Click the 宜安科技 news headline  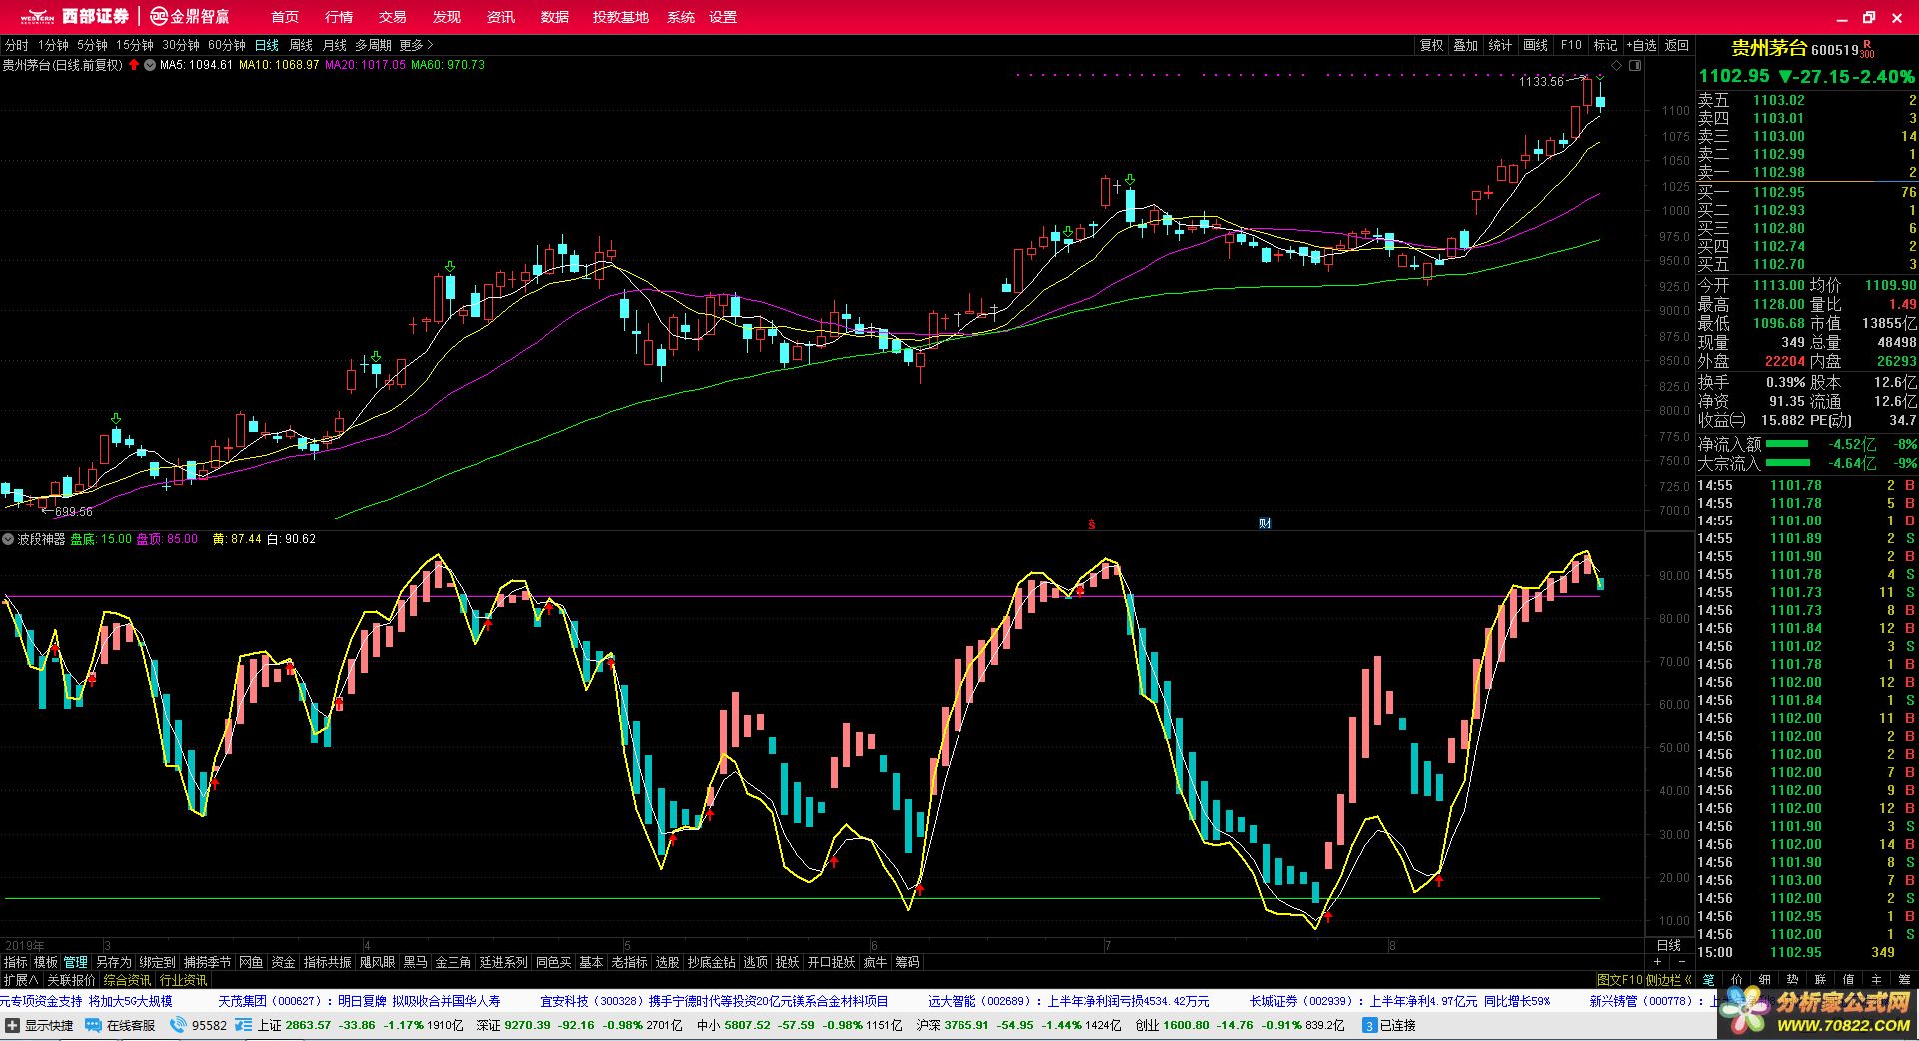tap(714, 1000)
